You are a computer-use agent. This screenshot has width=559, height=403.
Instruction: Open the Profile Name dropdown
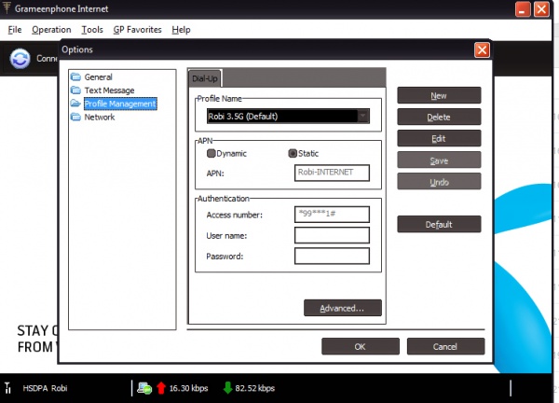[363, 116]
